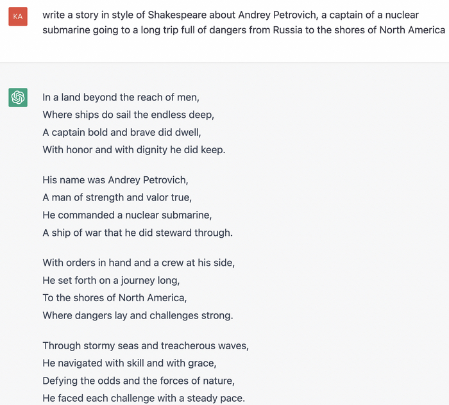
Task: Click the line 'Defying the odds and the forces of nature'
Action: [139, 381]
